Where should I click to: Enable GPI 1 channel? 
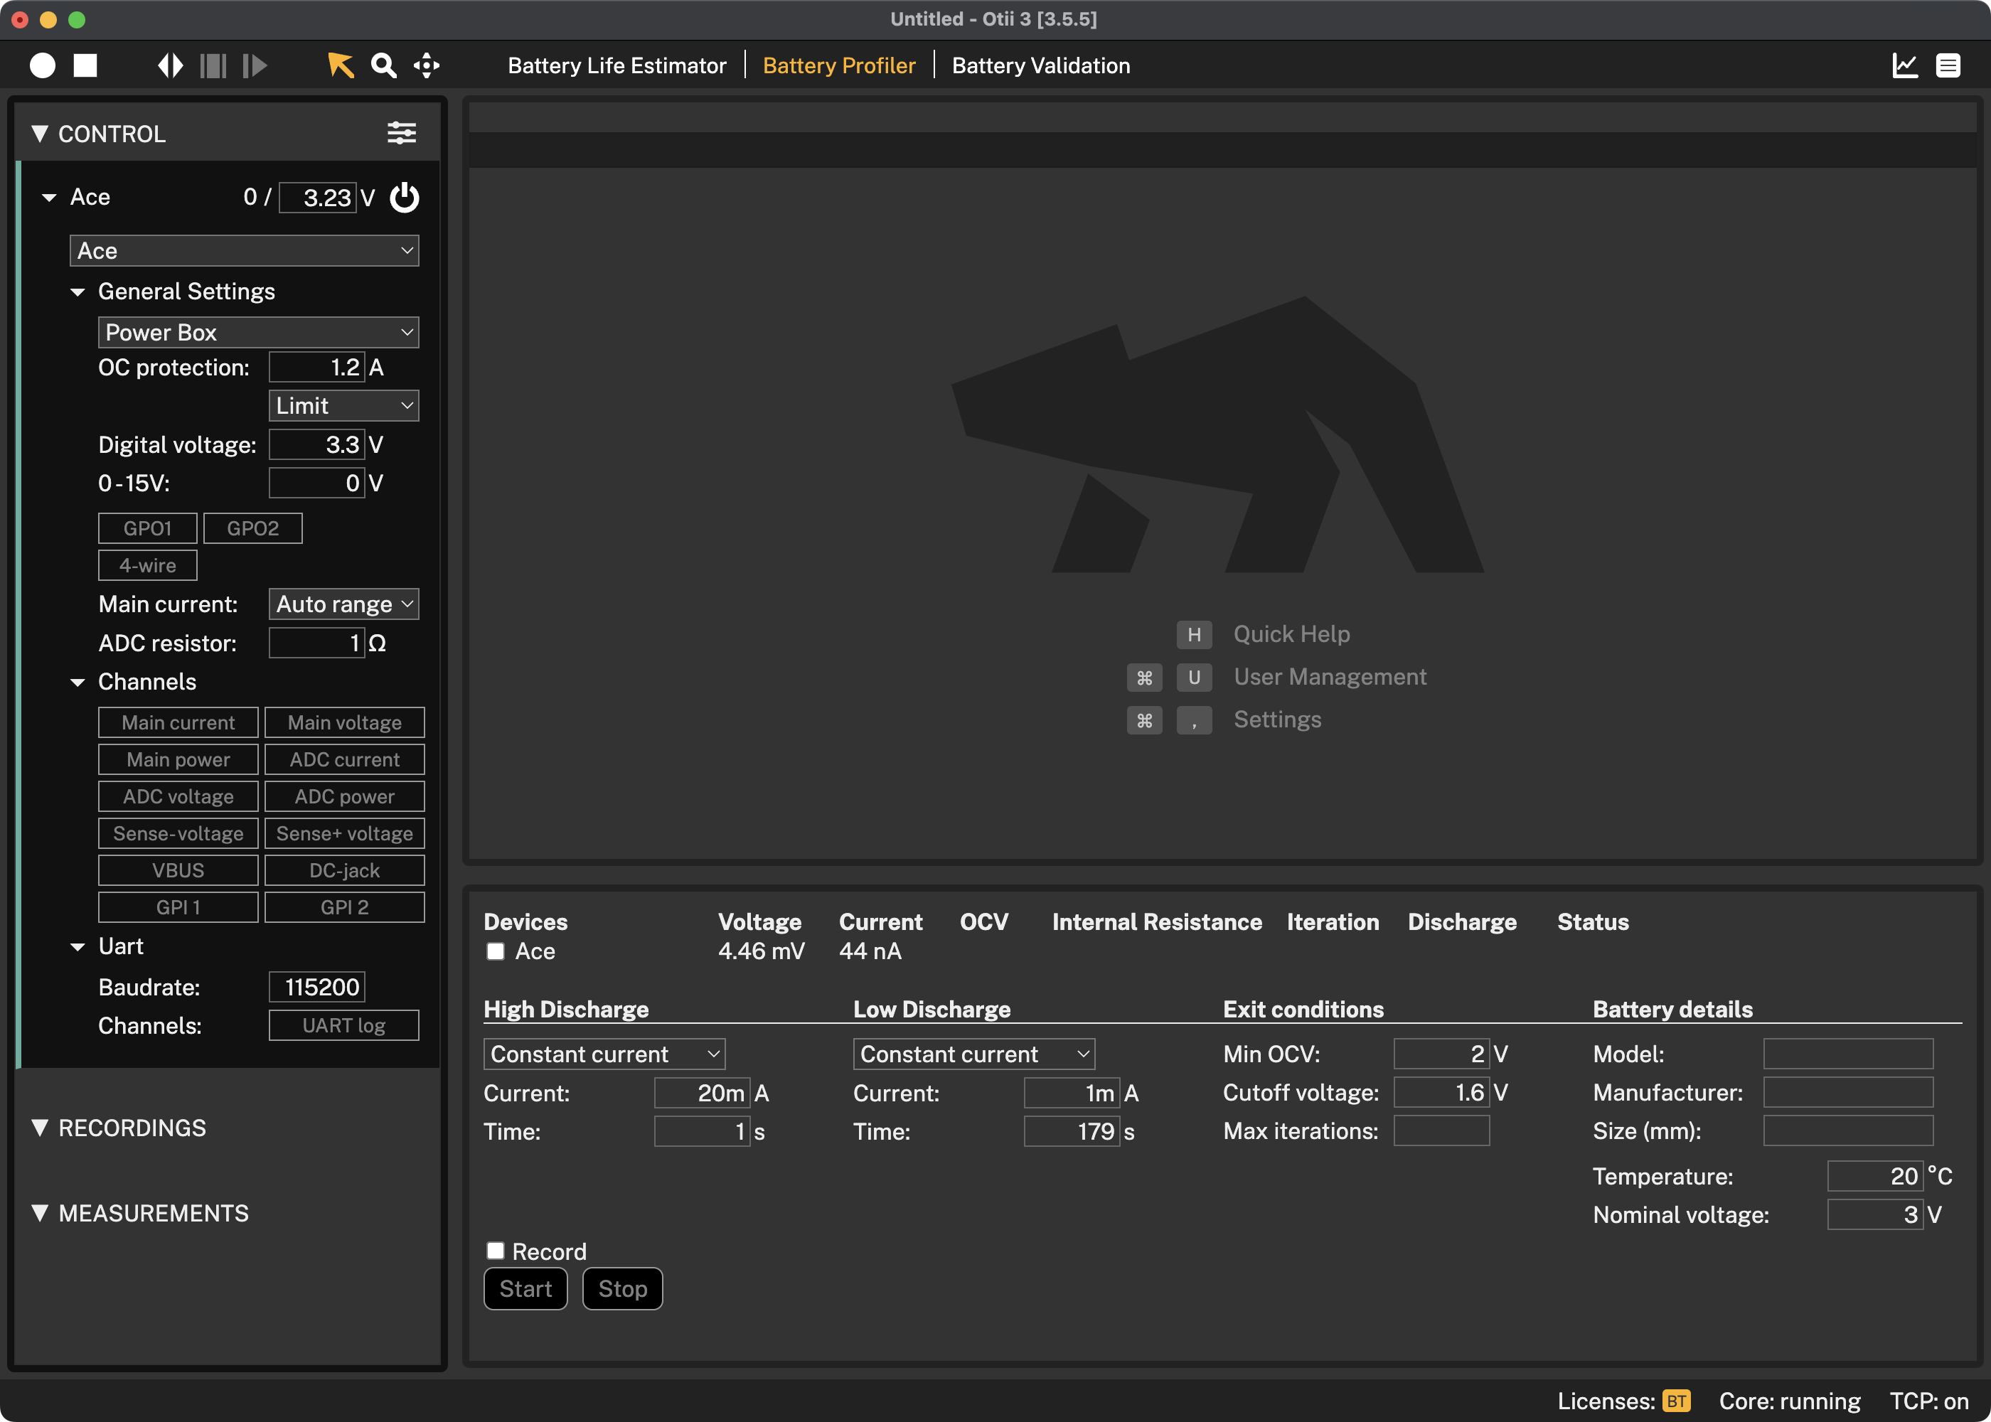(x=178, y=907)
